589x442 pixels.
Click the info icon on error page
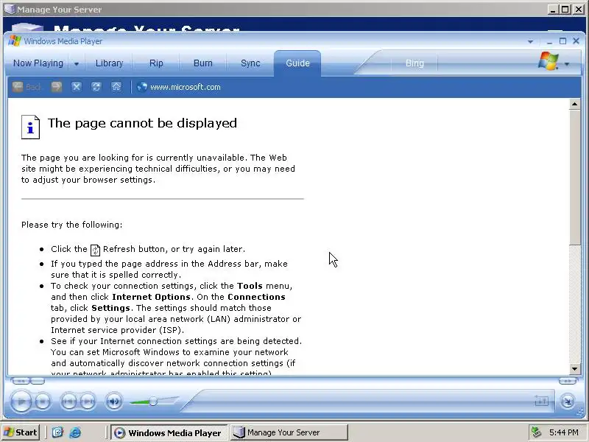(30, 127)
